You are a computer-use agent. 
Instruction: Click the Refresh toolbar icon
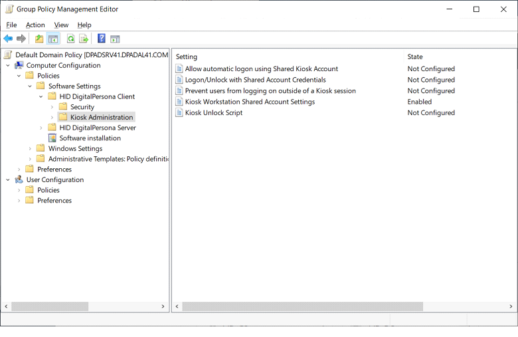tap(70, 39)
